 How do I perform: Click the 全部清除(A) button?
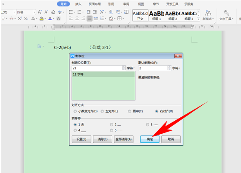click(x=124, y=139)
